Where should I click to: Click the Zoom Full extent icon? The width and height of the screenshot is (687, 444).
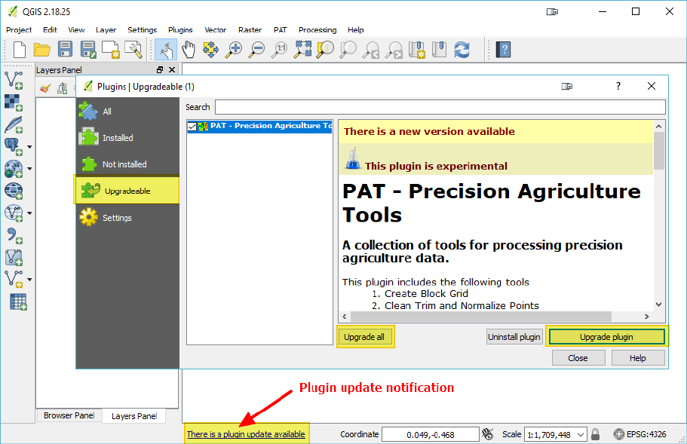coord(302,50)
